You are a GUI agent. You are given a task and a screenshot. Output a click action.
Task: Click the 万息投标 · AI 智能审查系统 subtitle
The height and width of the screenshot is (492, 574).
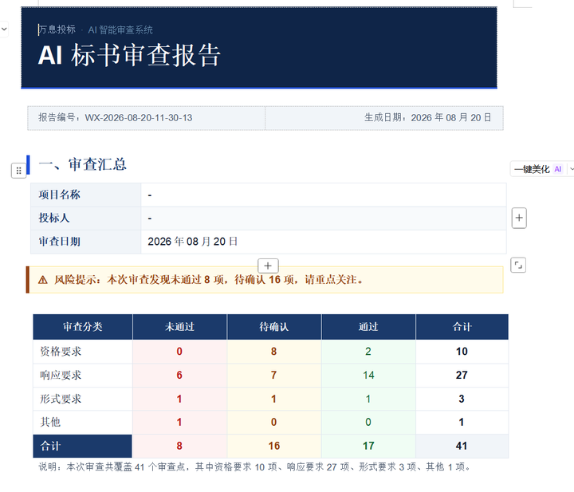96,30
